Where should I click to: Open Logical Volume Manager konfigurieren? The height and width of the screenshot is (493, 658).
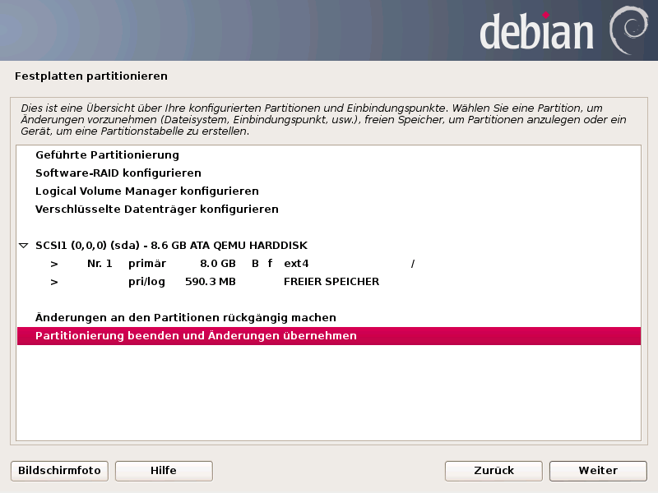coord(146,191)
